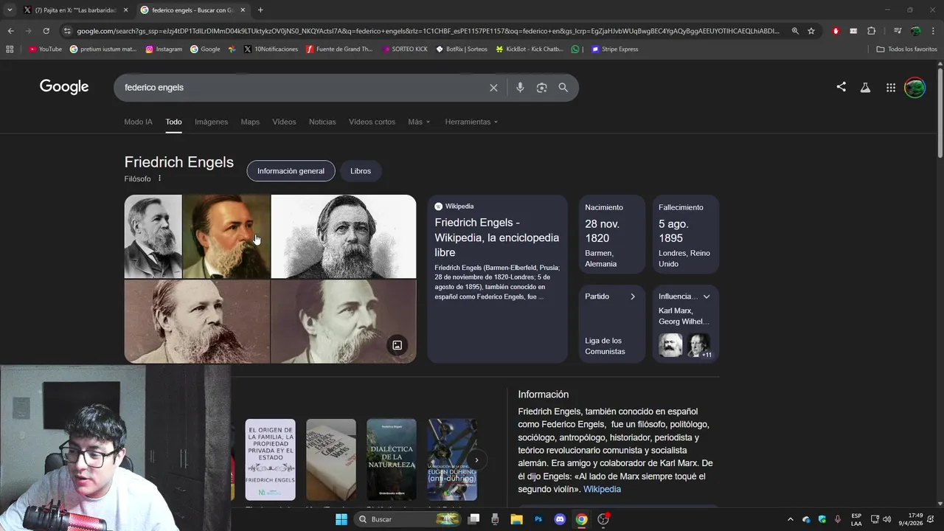Open Dialéctica de la Naturaleza book cover

(x=392, y=460)
